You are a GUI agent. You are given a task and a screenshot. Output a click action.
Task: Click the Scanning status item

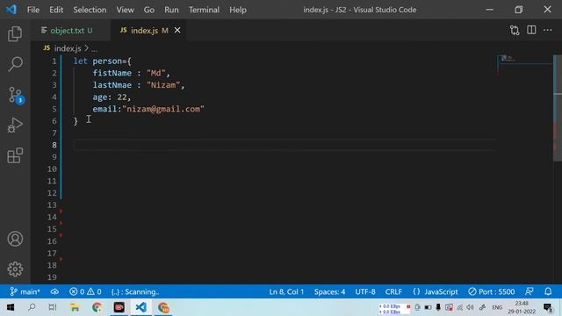pos(135,291)
